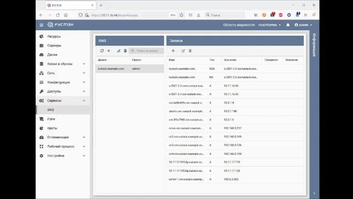
Task: Bookmark page with star icon
Action: [x=181, y=15]
